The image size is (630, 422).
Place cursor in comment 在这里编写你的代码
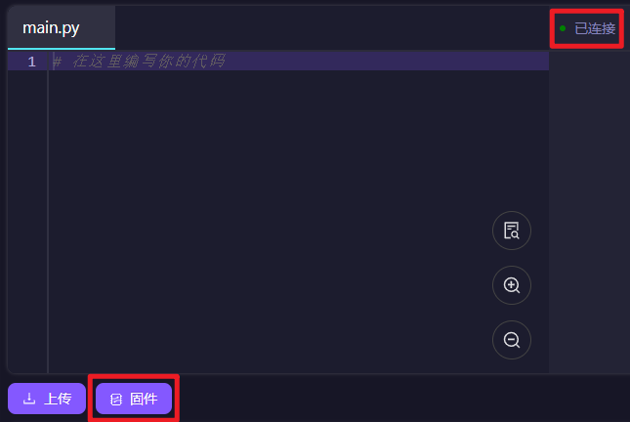point(148,62)
